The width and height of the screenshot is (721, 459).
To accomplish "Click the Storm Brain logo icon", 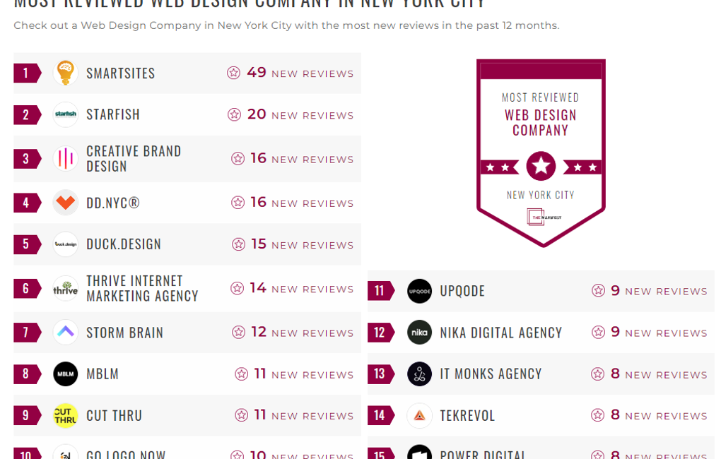I will point(66,333).
